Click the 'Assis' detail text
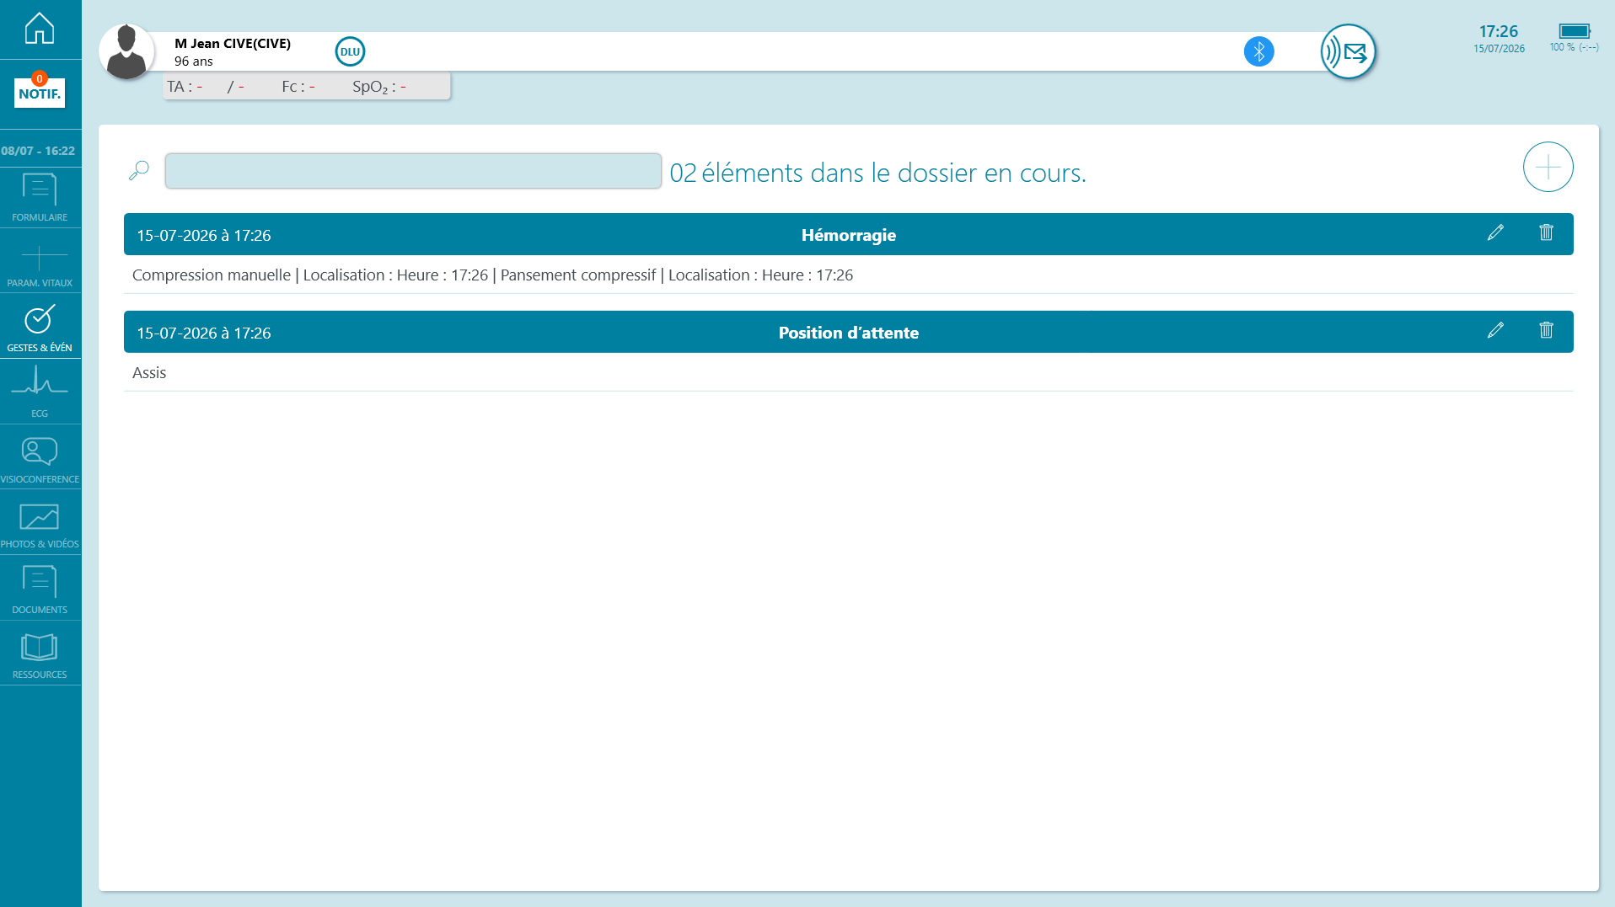Screen dimensions: 1615x907 tap(149, 372)
